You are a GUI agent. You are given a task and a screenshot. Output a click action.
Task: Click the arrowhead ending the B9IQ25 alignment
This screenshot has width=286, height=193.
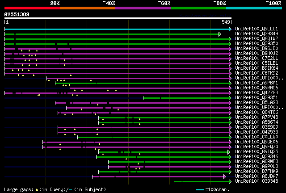(x=229, y=152)
